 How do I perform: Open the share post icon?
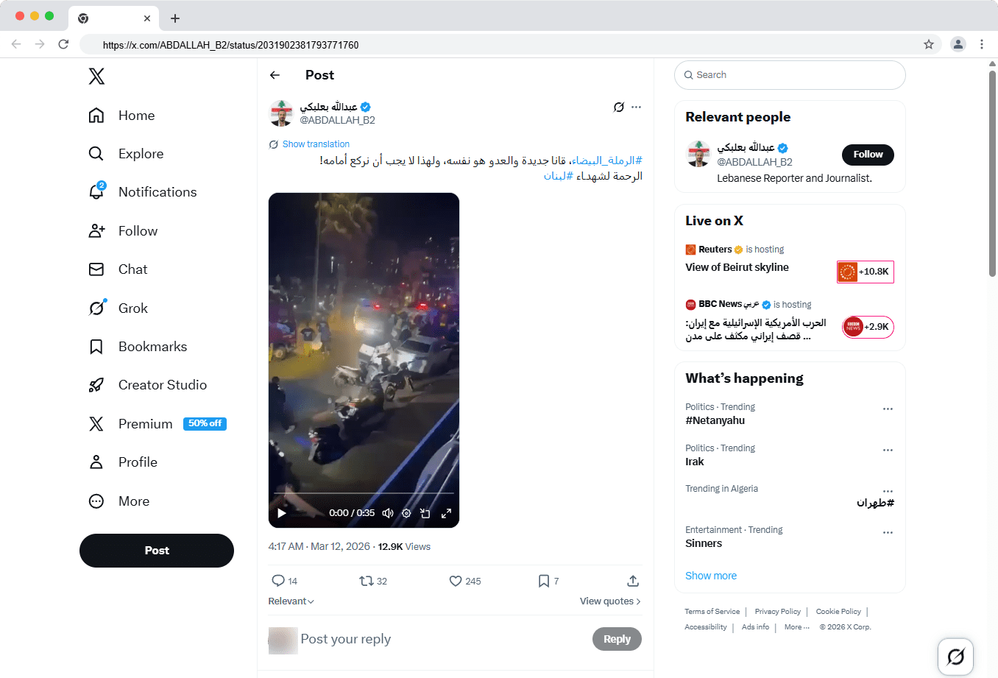(x=633, y=581)
